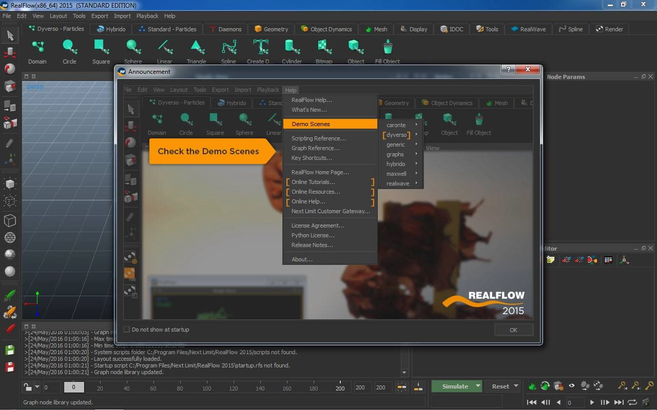Screen dimensions: 657x410
Task: Click the axis gizmo tool icon in left toolbar
Action: [10, 159]
